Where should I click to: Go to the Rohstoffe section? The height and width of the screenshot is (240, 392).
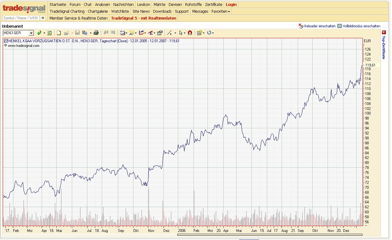tap(194, 5)
